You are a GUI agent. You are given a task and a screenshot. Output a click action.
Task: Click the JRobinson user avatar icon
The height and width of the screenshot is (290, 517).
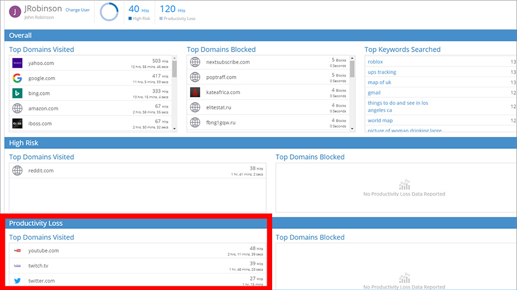[x=15, y=12]
